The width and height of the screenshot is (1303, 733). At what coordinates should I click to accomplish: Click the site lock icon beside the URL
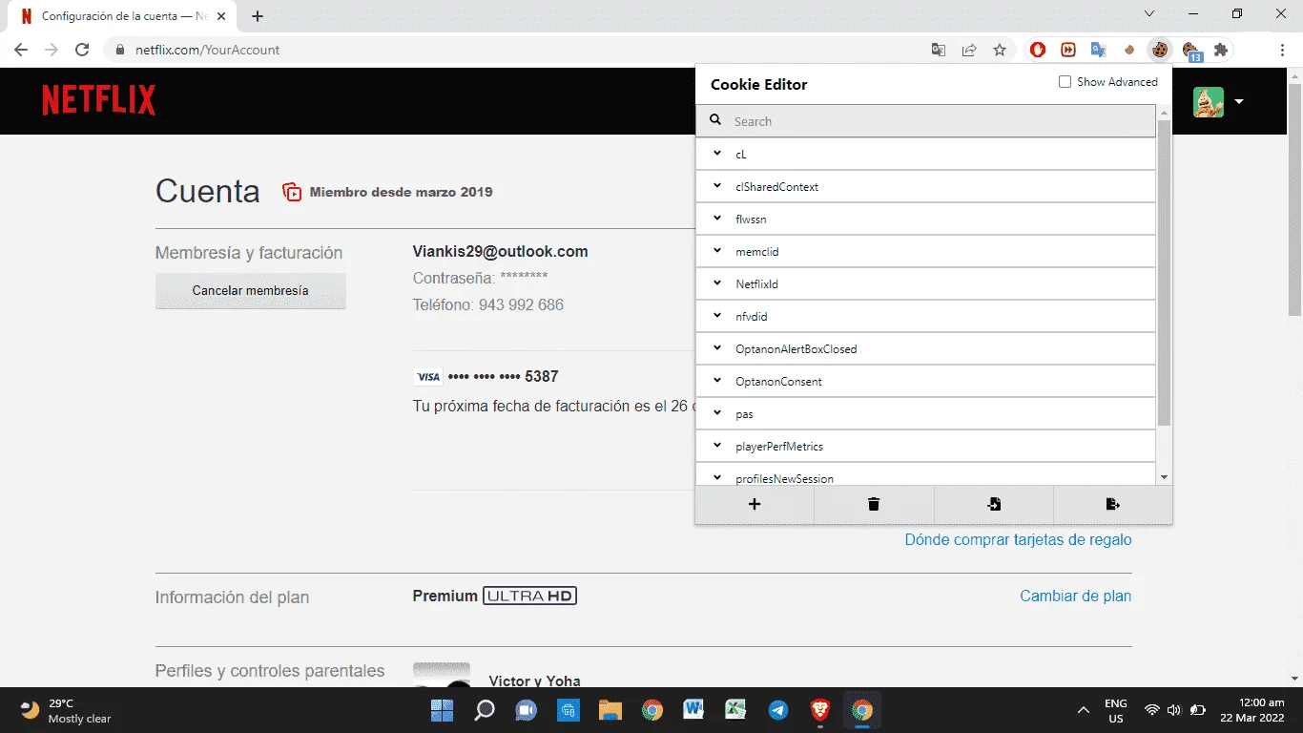(x=120, y=50)
